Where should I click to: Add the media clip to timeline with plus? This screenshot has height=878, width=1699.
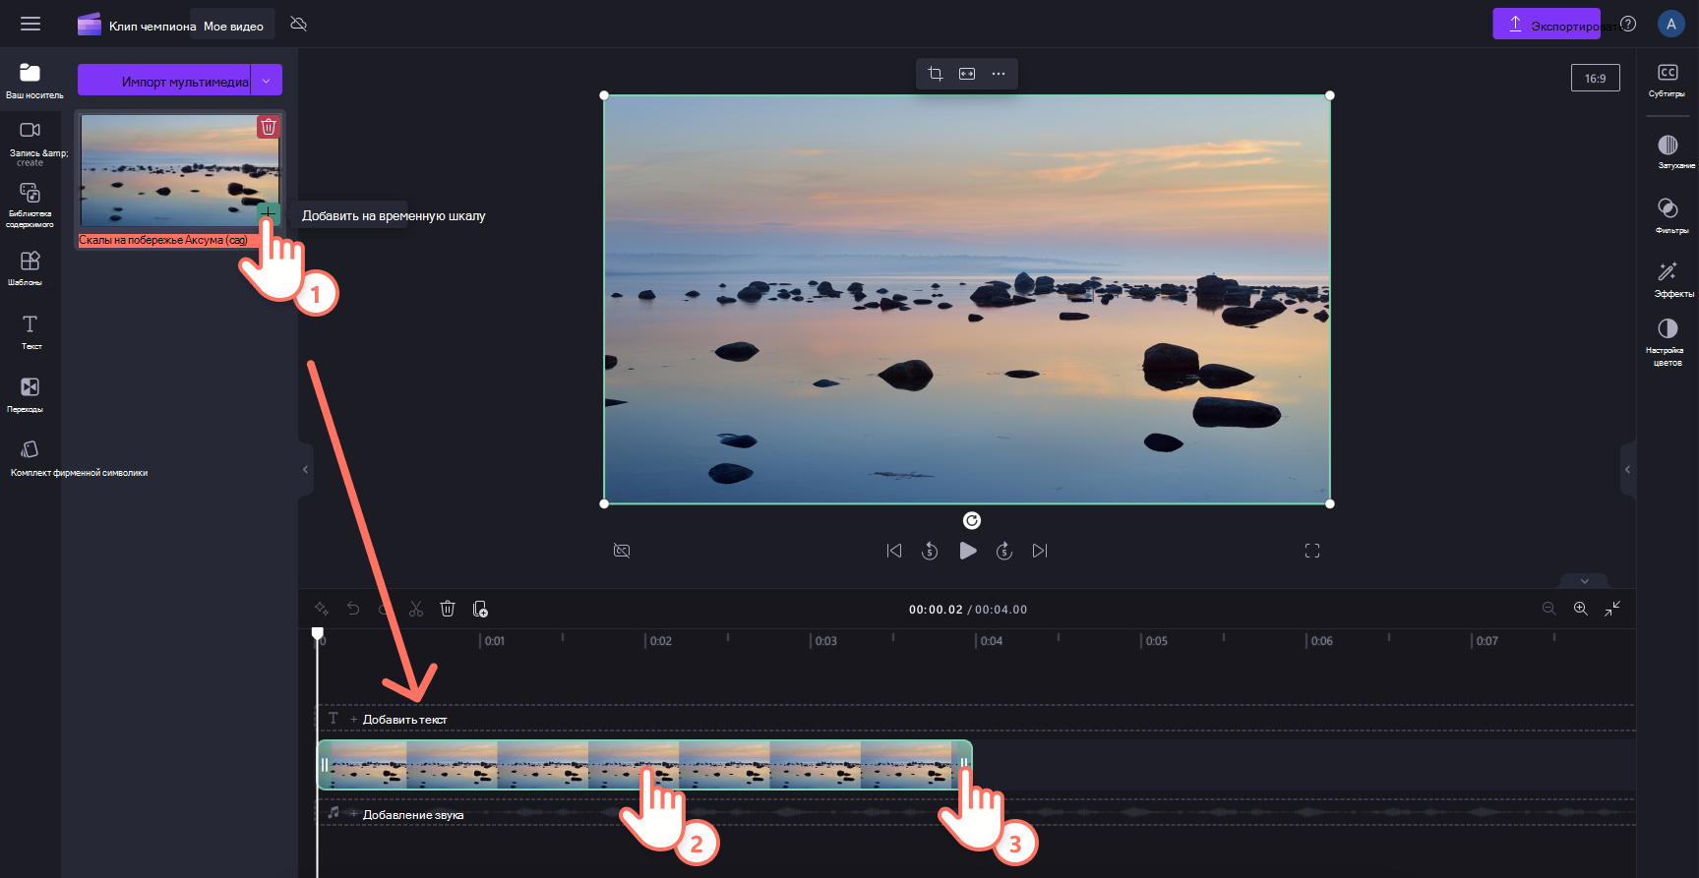tap(268, 212)
